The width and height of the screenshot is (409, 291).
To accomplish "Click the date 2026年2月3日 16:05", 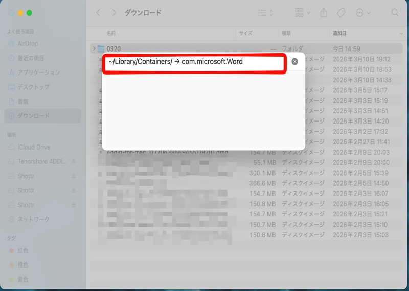I will (361, 204).
